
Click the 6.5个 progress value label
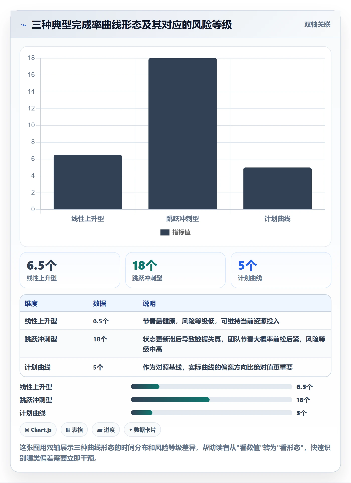304,387
